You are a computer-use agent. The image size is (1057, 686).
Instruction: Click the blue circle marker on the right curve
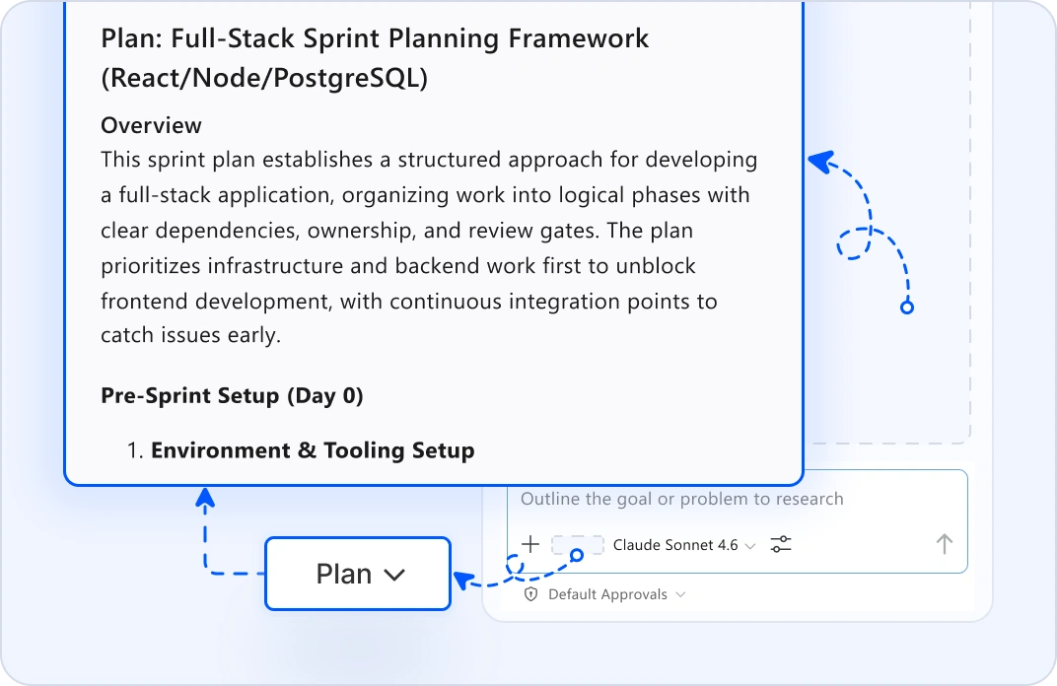click(x=907, y=308)
